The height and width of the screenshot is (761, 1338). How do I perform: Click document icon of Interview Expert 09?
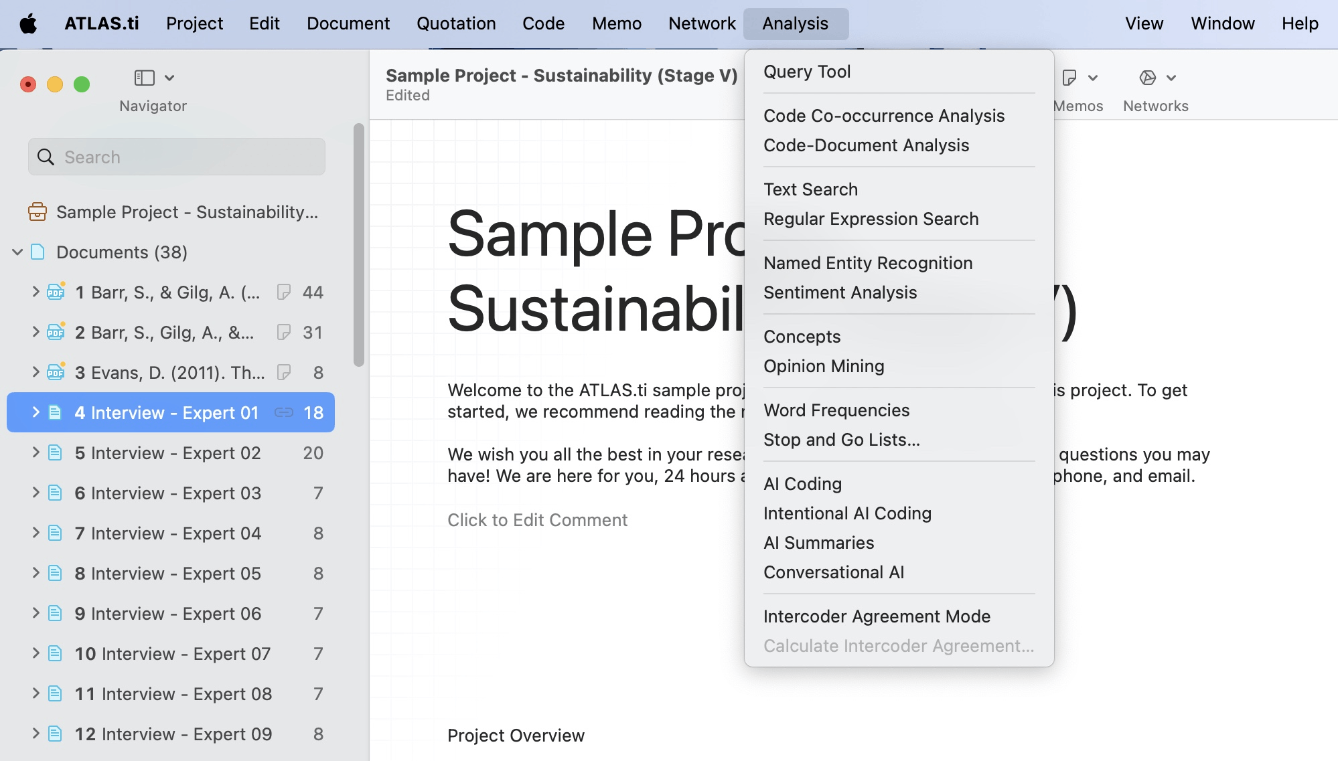click(x=56, y=734)
